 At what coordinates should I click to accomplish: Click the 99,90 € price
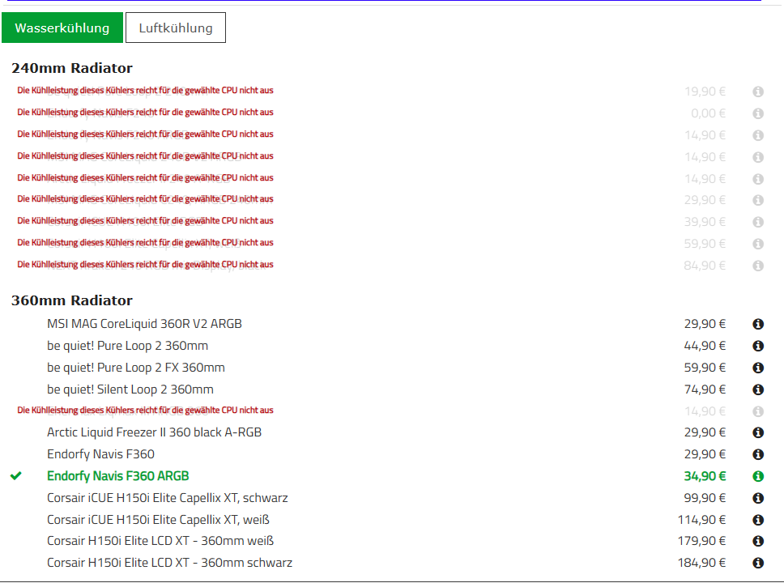pyautogui.click(x=705, y=498)
